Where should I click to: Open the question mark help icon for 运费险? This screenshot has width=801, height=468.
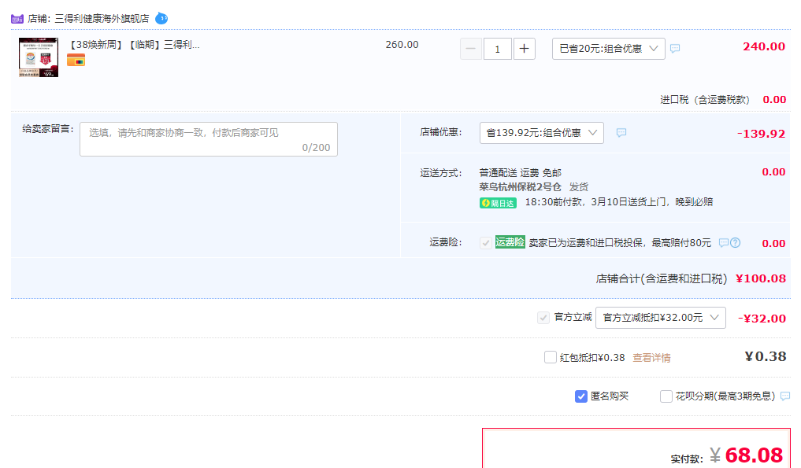(735, 243)
